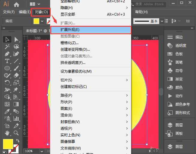Open fill color dropdown in control bar

tap(42, 21)
